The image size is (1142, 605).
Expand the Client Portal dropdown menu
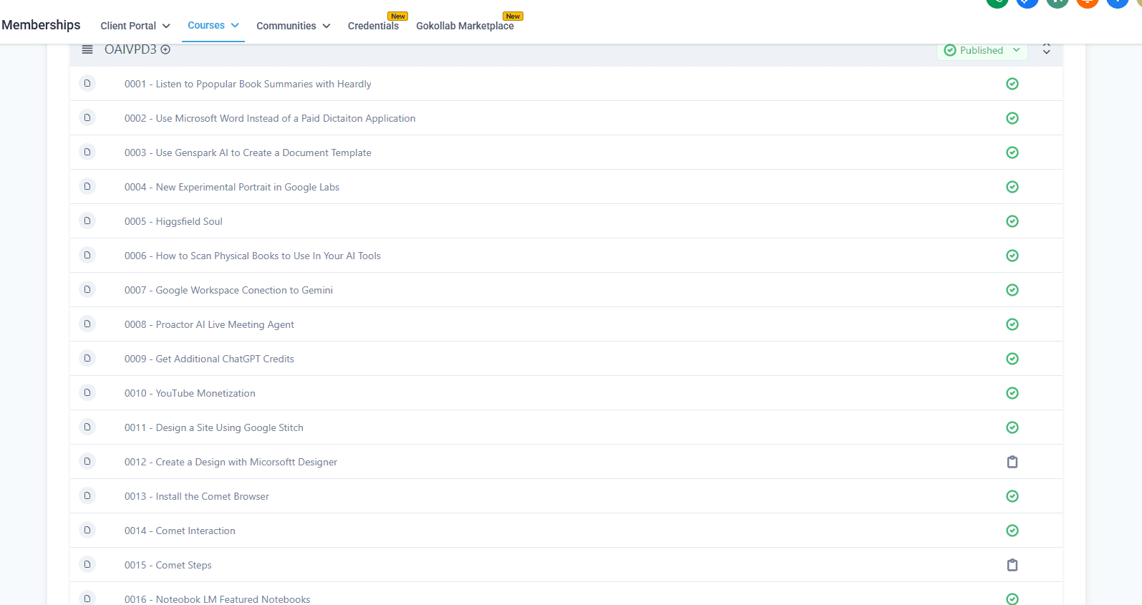(135, 26)
